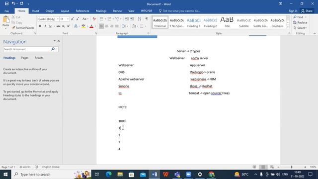Align the paragraph to the right

[111, 26]
